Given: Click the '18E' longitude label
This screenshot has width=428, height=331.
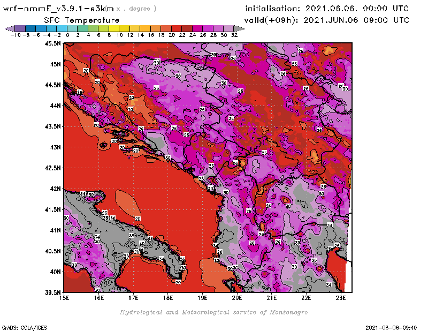Looking at the screenshot, I should click(x=168, y=298).
